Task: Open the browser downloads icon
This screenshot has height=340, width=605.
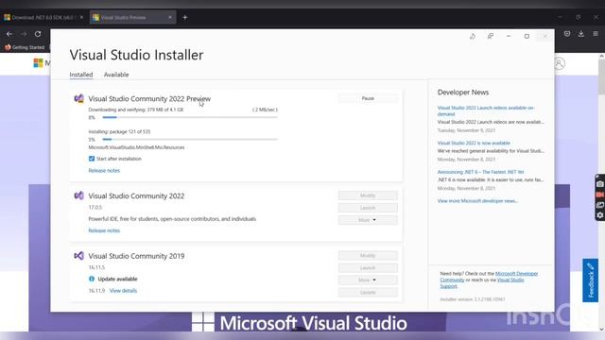Action: (581, 34)
